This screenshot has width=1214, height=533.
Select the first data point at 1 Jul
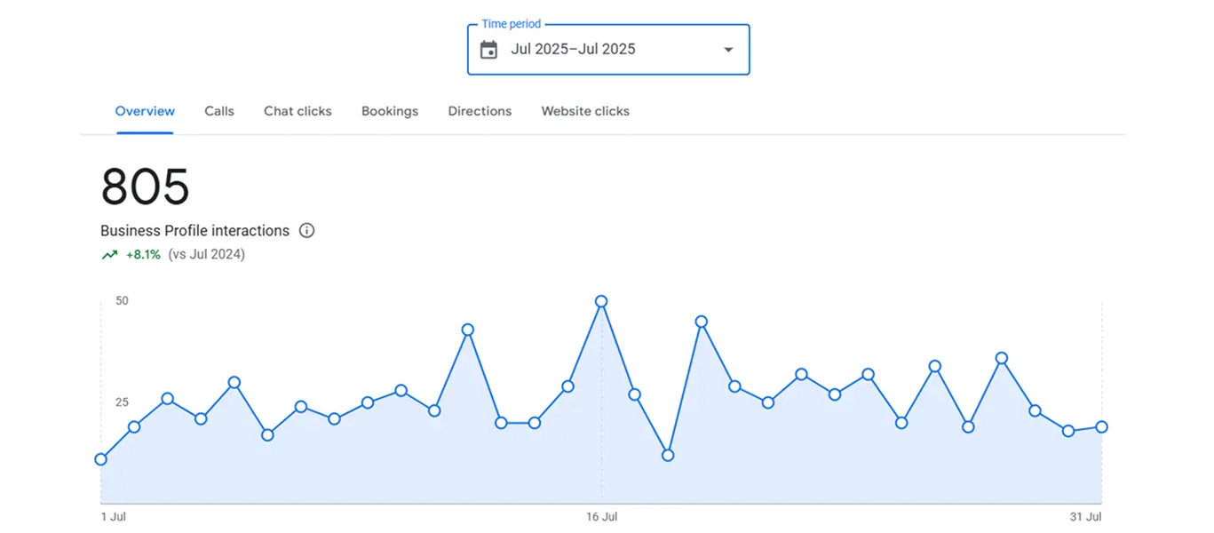[x=100, y=459]
